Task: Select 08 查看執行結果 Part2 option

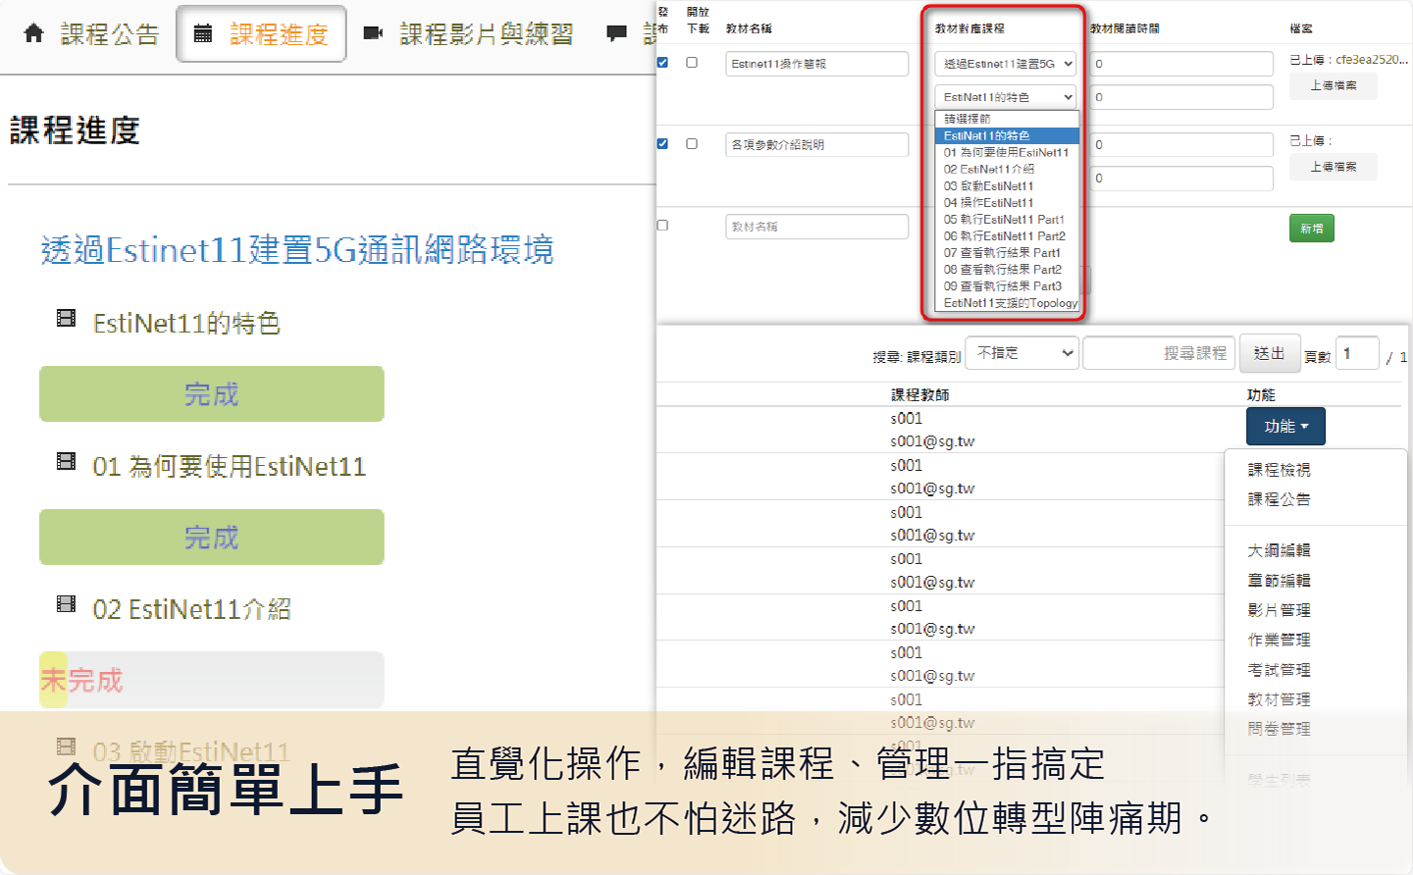Action: (1007, 269)
